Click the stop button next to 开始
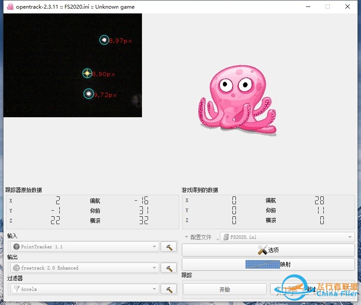The height and width of the screenshot is (305, 361). point(312,289)
